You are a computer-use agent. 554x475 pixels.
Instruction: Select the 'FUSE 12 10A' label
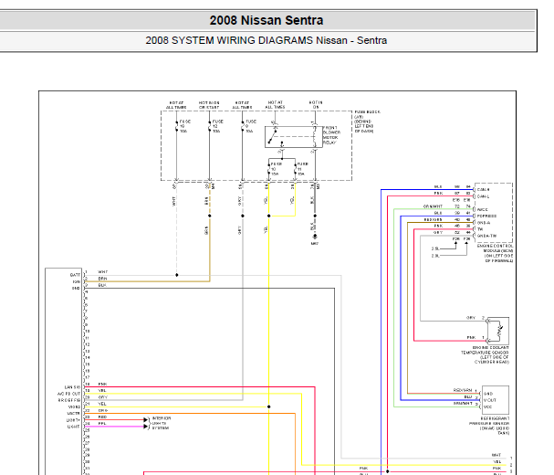(217, 126)
